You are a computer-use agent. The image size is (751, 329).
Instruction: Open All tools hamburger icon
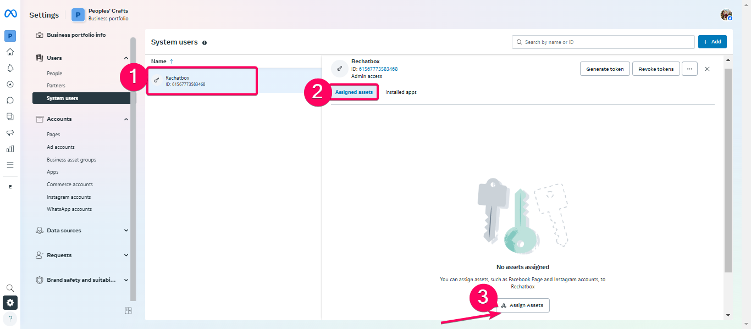click(10, 165)
